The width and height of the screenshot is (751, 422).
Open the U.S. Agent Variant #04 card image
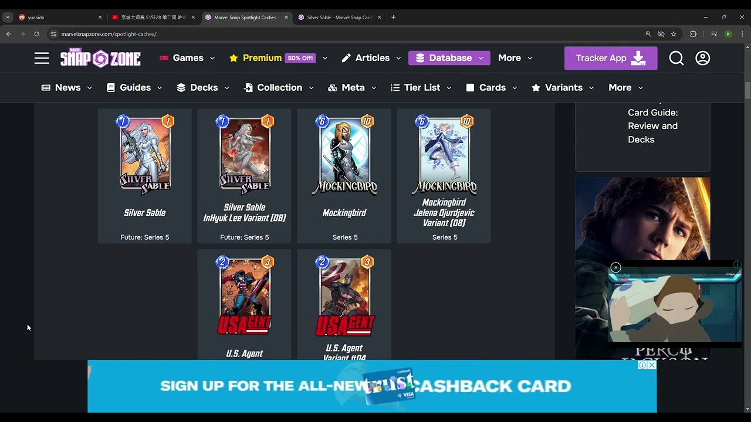[344, 295]
